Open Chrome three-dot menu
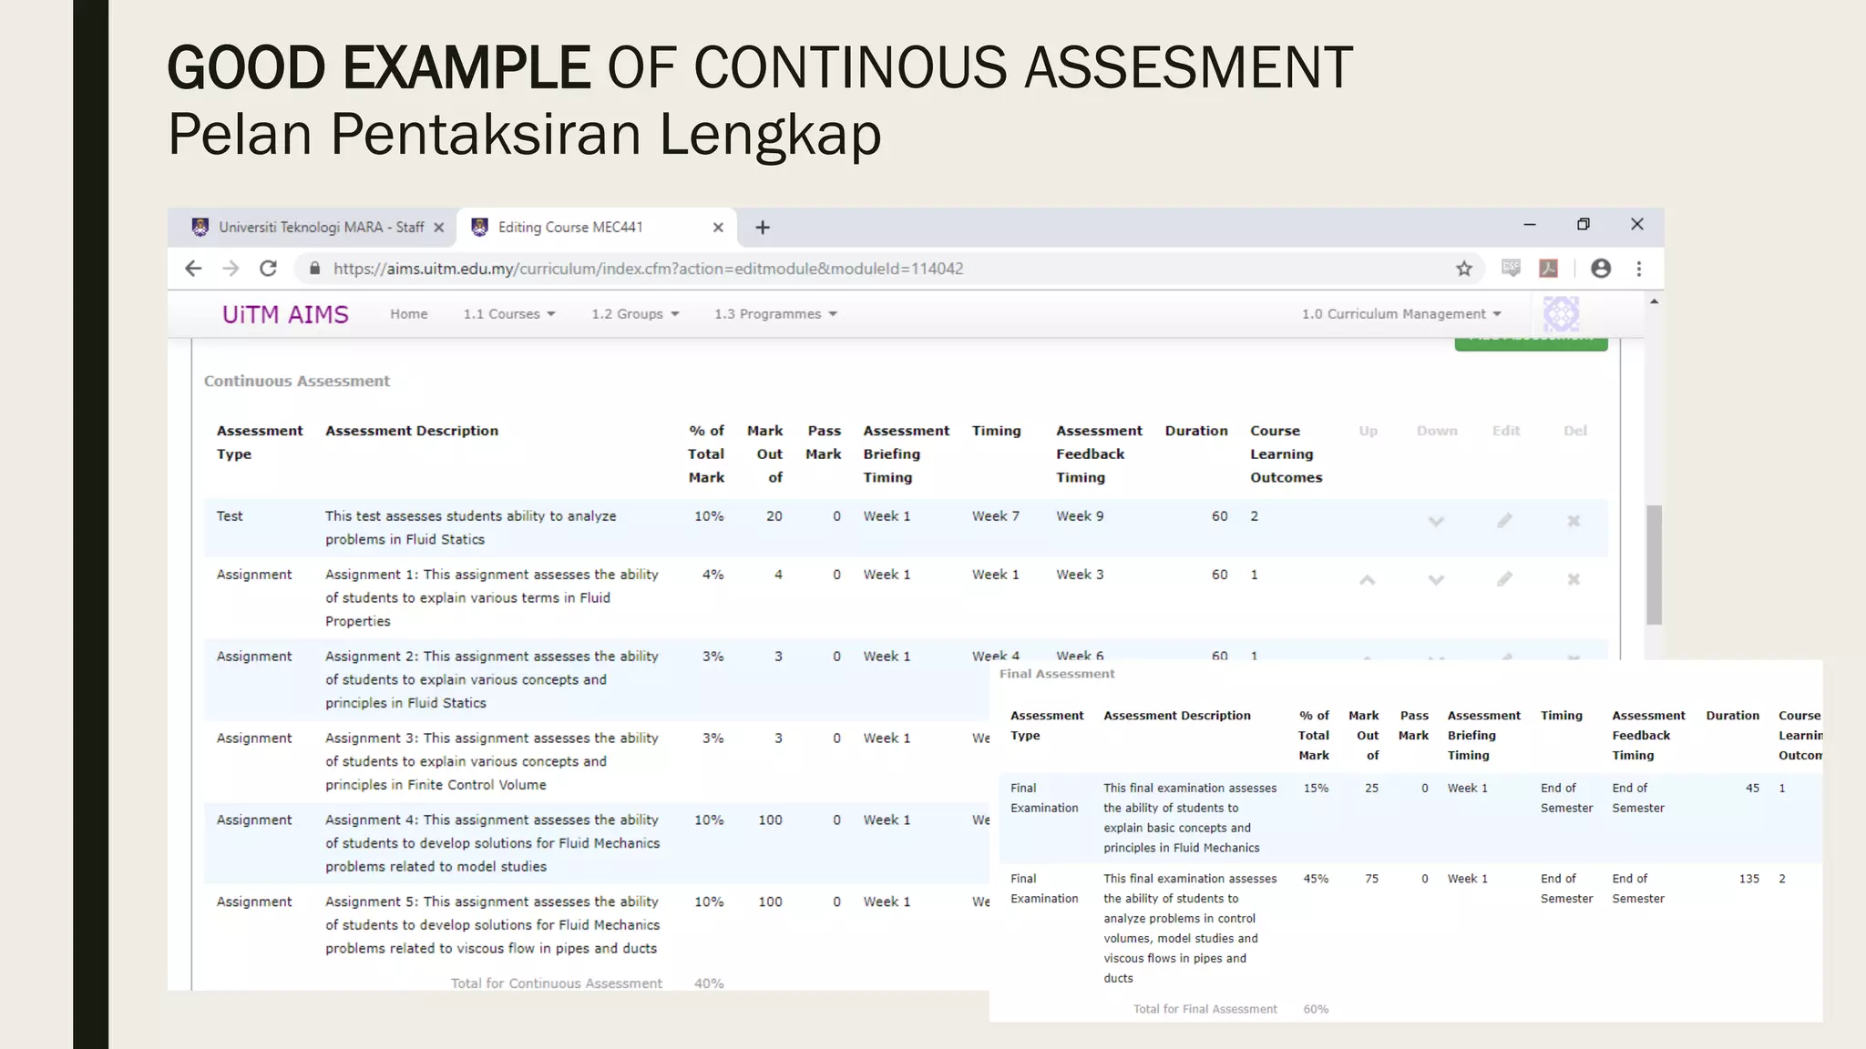Screen dimensions: 1866x1049 (1639, 269)
